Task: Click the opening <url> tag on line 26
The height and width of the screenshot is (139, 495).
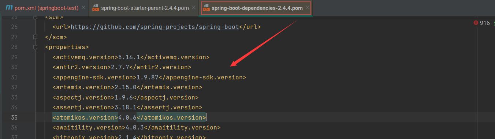Action: coord(61,27)
